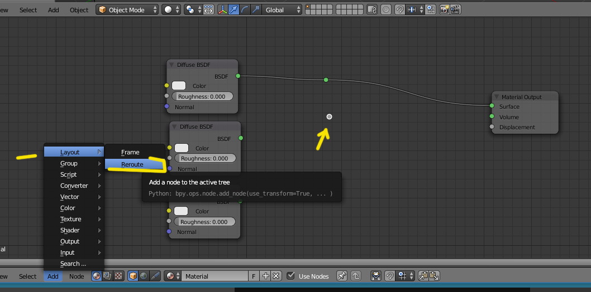
Task: Click Search ... in the Add menu
Action: [x=73, y=264]
